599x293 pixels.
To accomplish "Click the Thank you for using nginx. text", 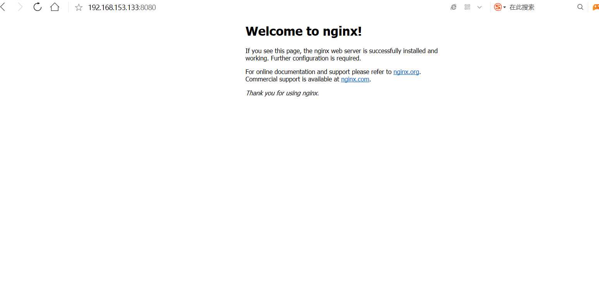I will (x=282, y=93).
